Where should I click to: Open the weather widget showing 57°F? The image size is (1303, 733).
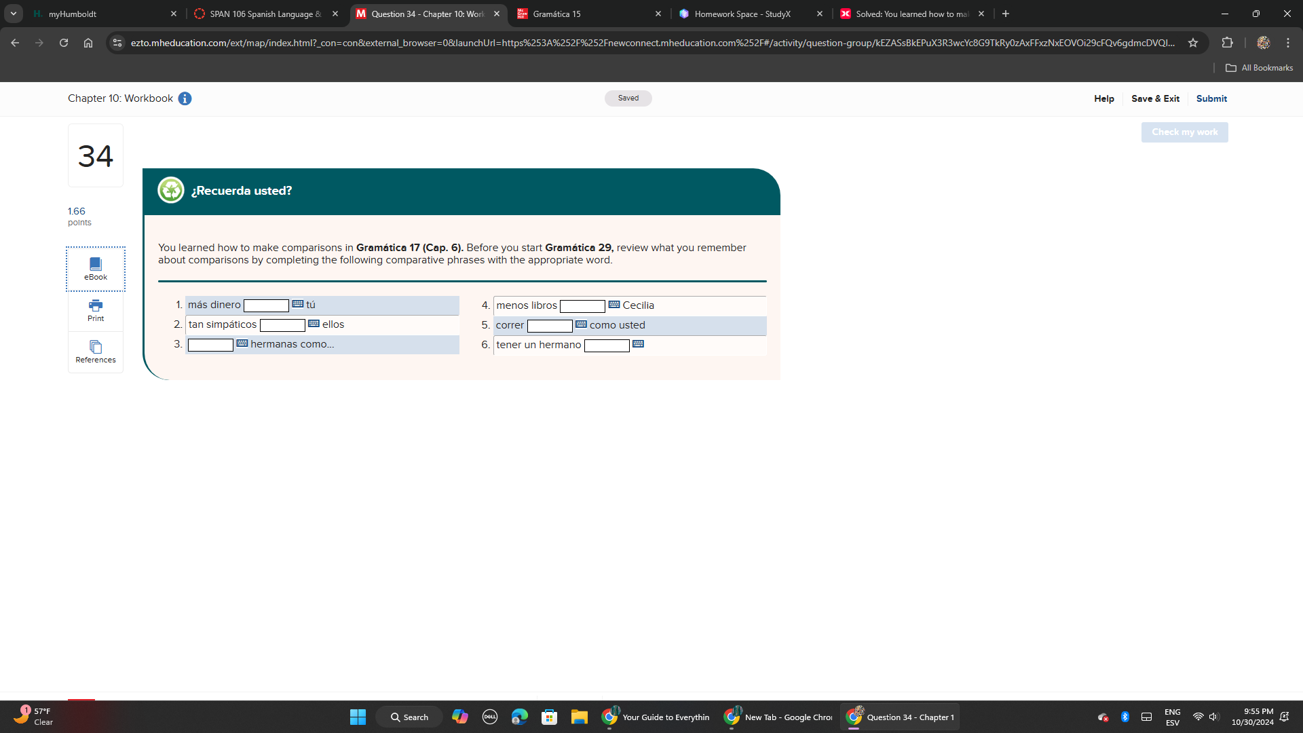pyautogui.click(x=34, y=717)
